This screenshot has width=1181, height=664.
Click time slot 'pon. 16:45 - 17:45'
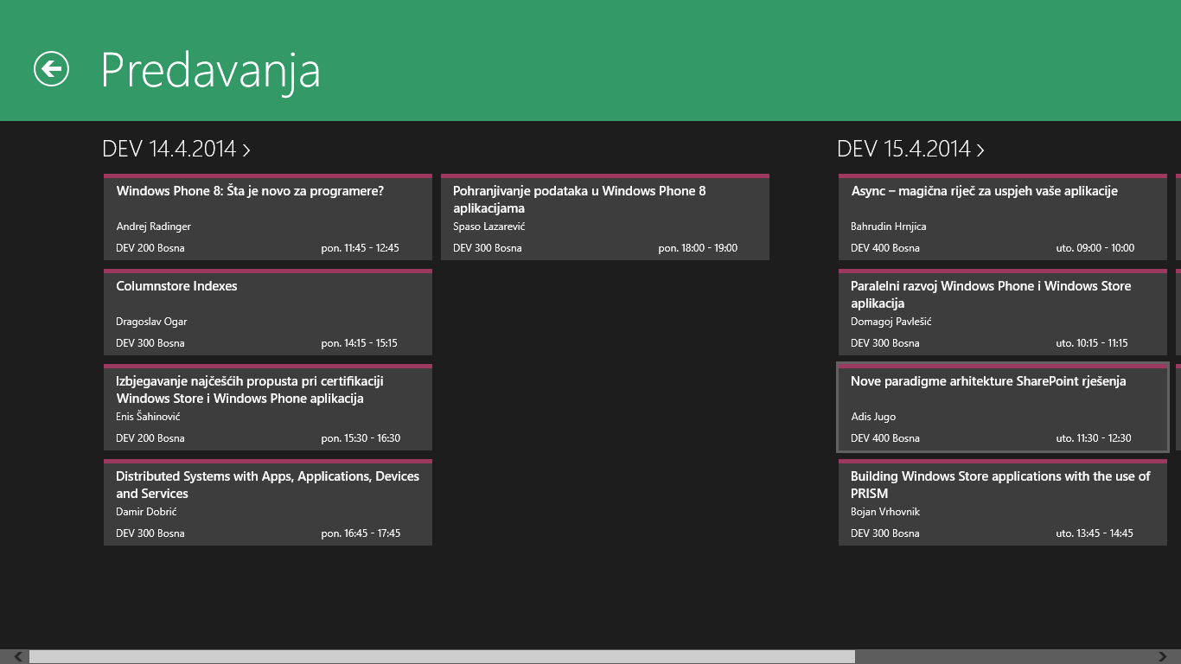point(361,533)
